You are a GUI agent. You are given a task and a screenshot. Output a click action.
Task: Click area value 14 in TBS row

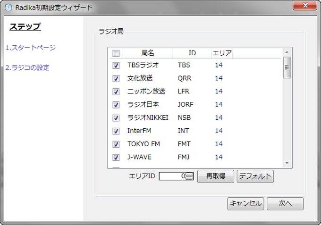pyautogui.click(x=219, y=65)
